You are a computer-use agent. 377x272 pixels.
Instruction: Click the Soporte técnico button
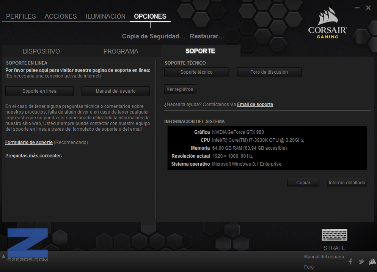pos(196,72)
